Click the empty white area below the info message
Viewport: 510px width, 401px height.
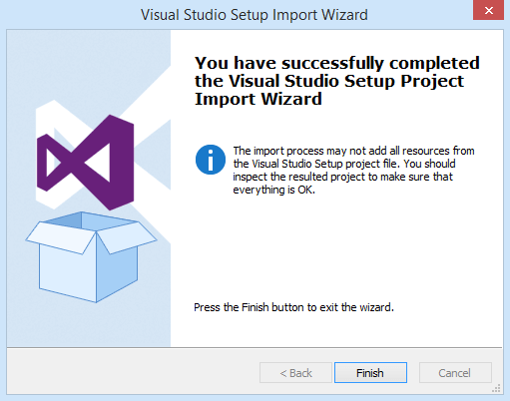336,246
